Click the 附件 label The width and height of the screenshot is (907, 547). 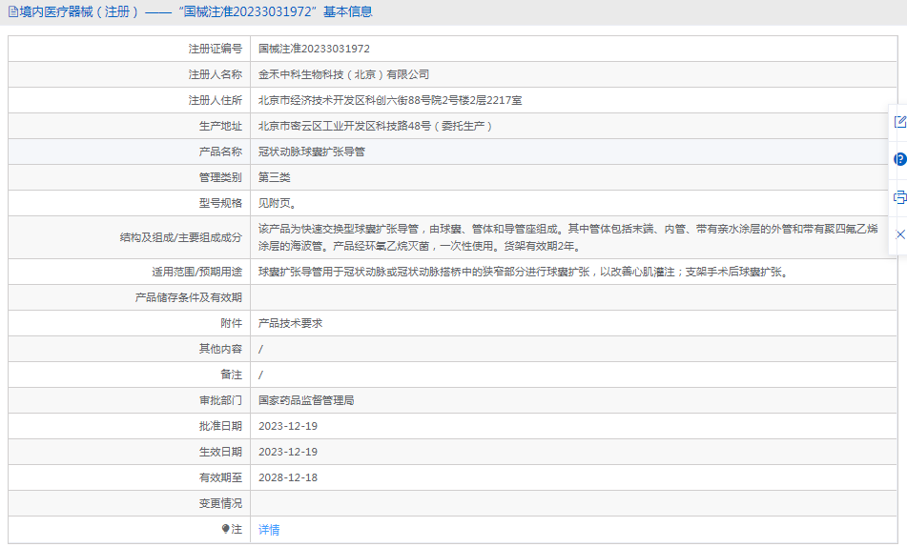coord(232,323)
